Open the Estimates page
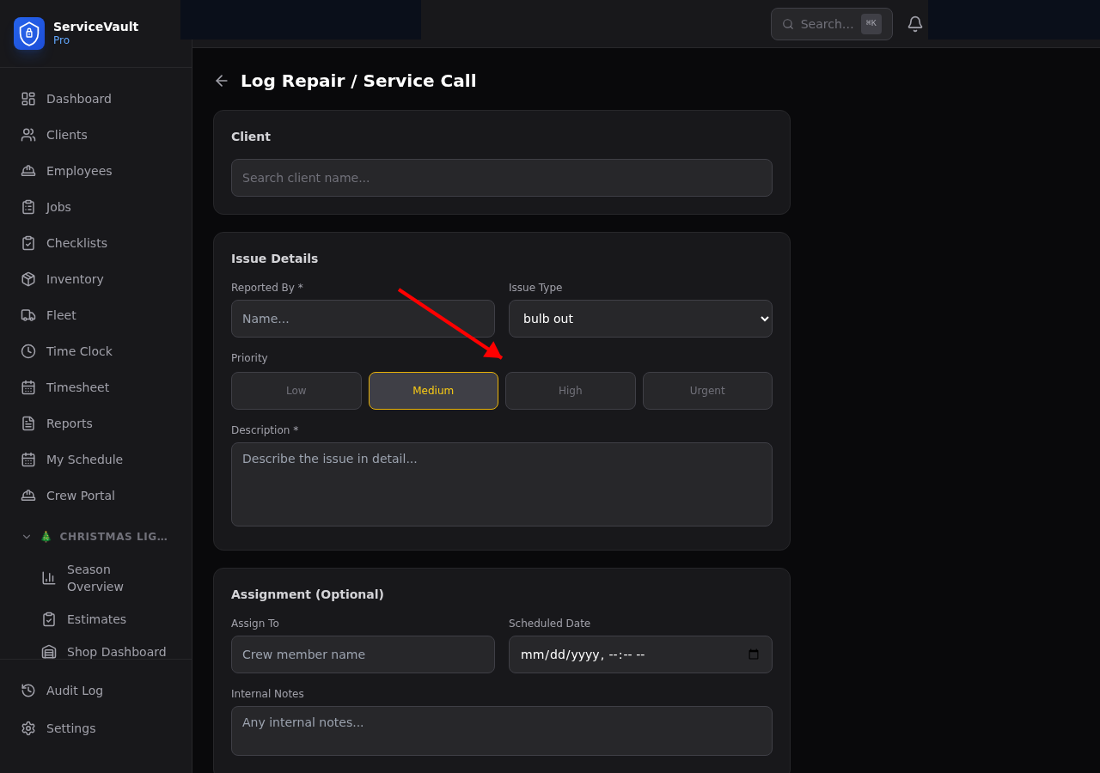1100x773 pixels. point(96,619)
